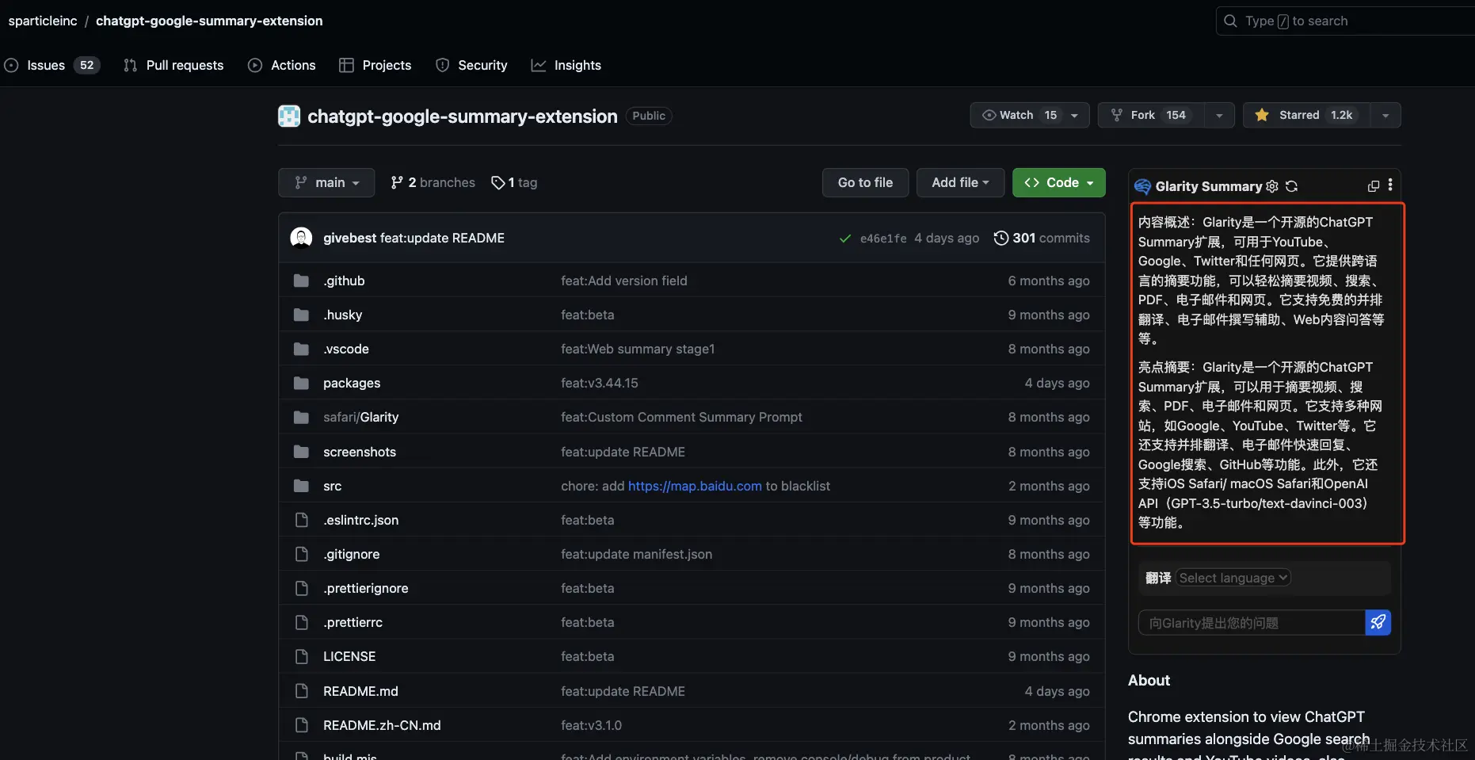Screen dimensions: 1475x760
Task: Open the Projects tab
Action: click(x=375, y=65)
